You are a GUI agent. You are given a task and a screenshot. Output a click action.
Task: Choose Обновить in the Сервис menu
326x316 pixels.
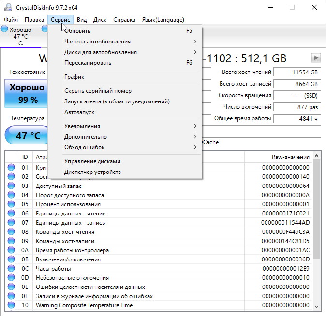click(x=125, y=31)
